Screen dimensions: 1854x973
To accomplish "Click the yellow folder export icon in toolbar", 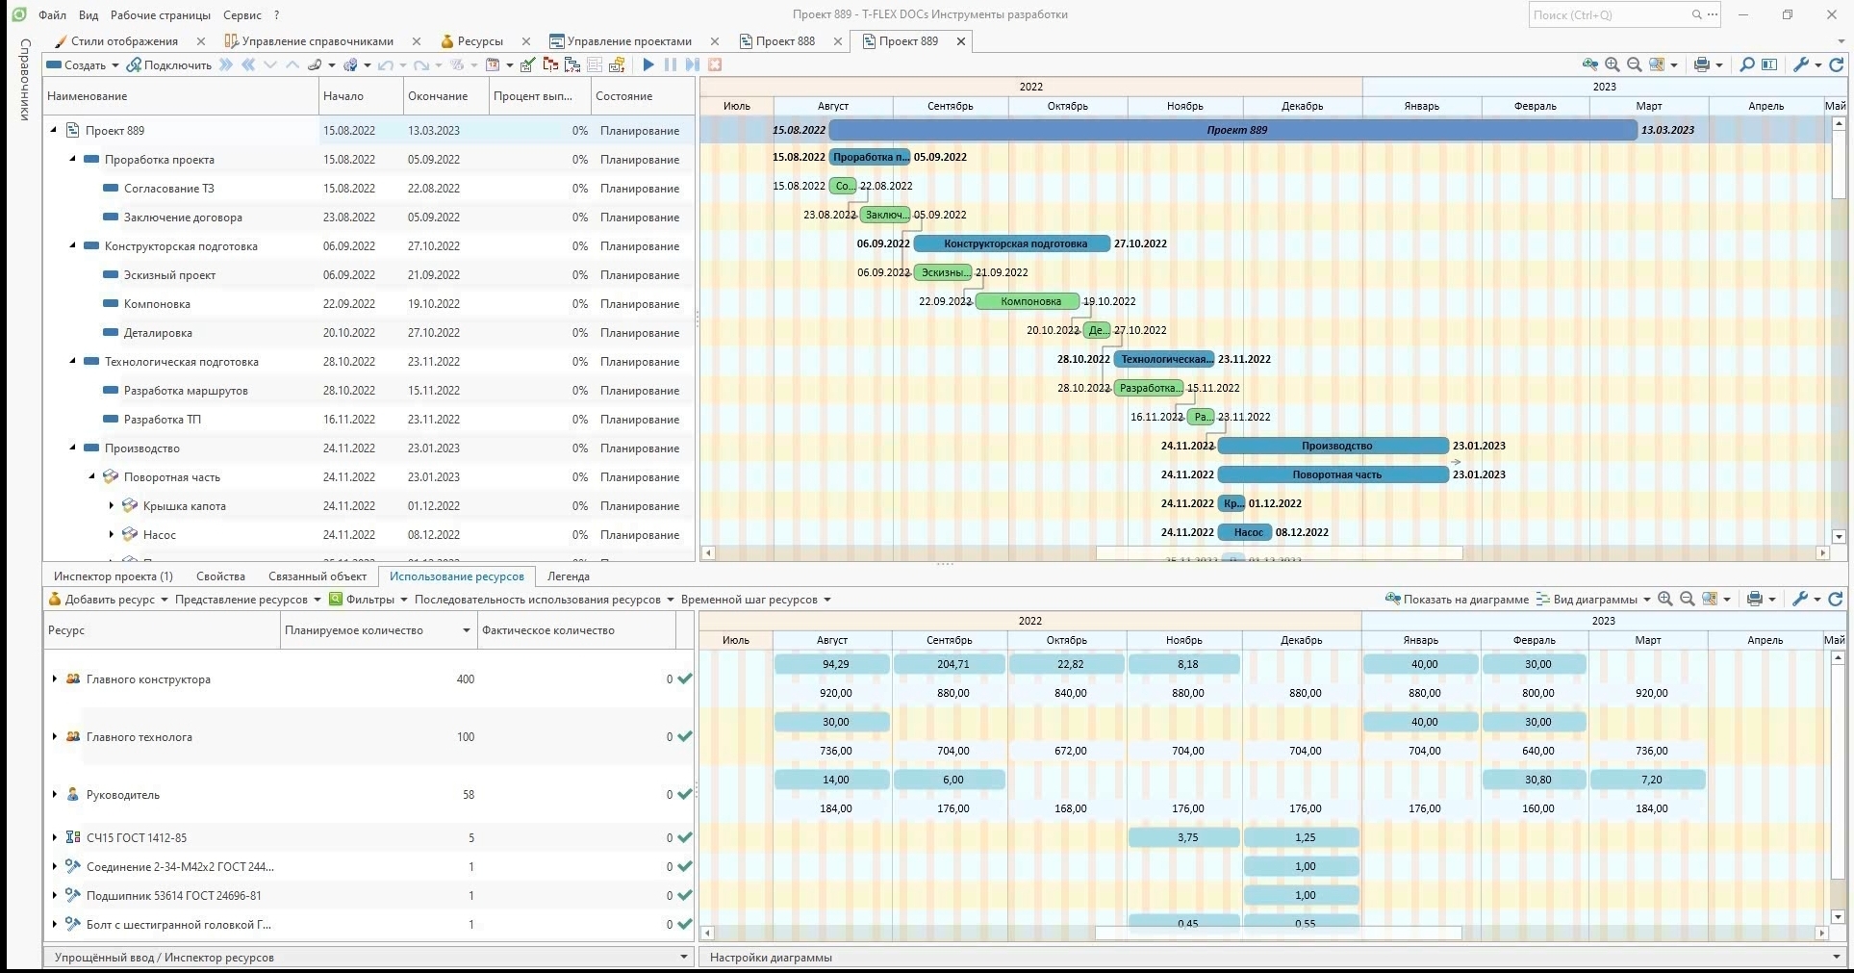I will (x=617, y=65).
